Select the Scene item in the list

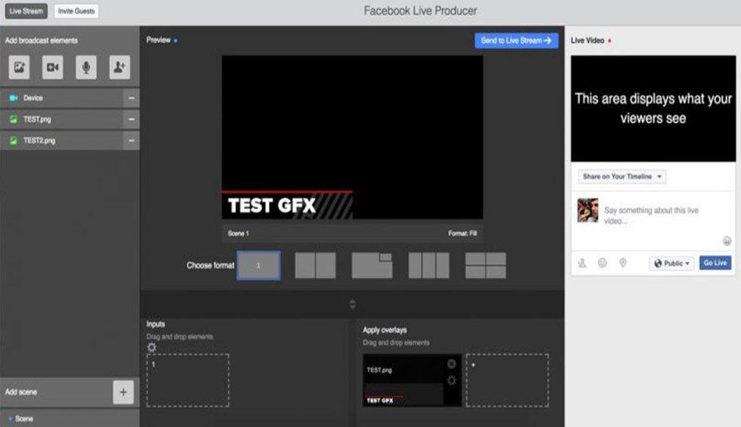pyautogui.click(x=70, y=419)
